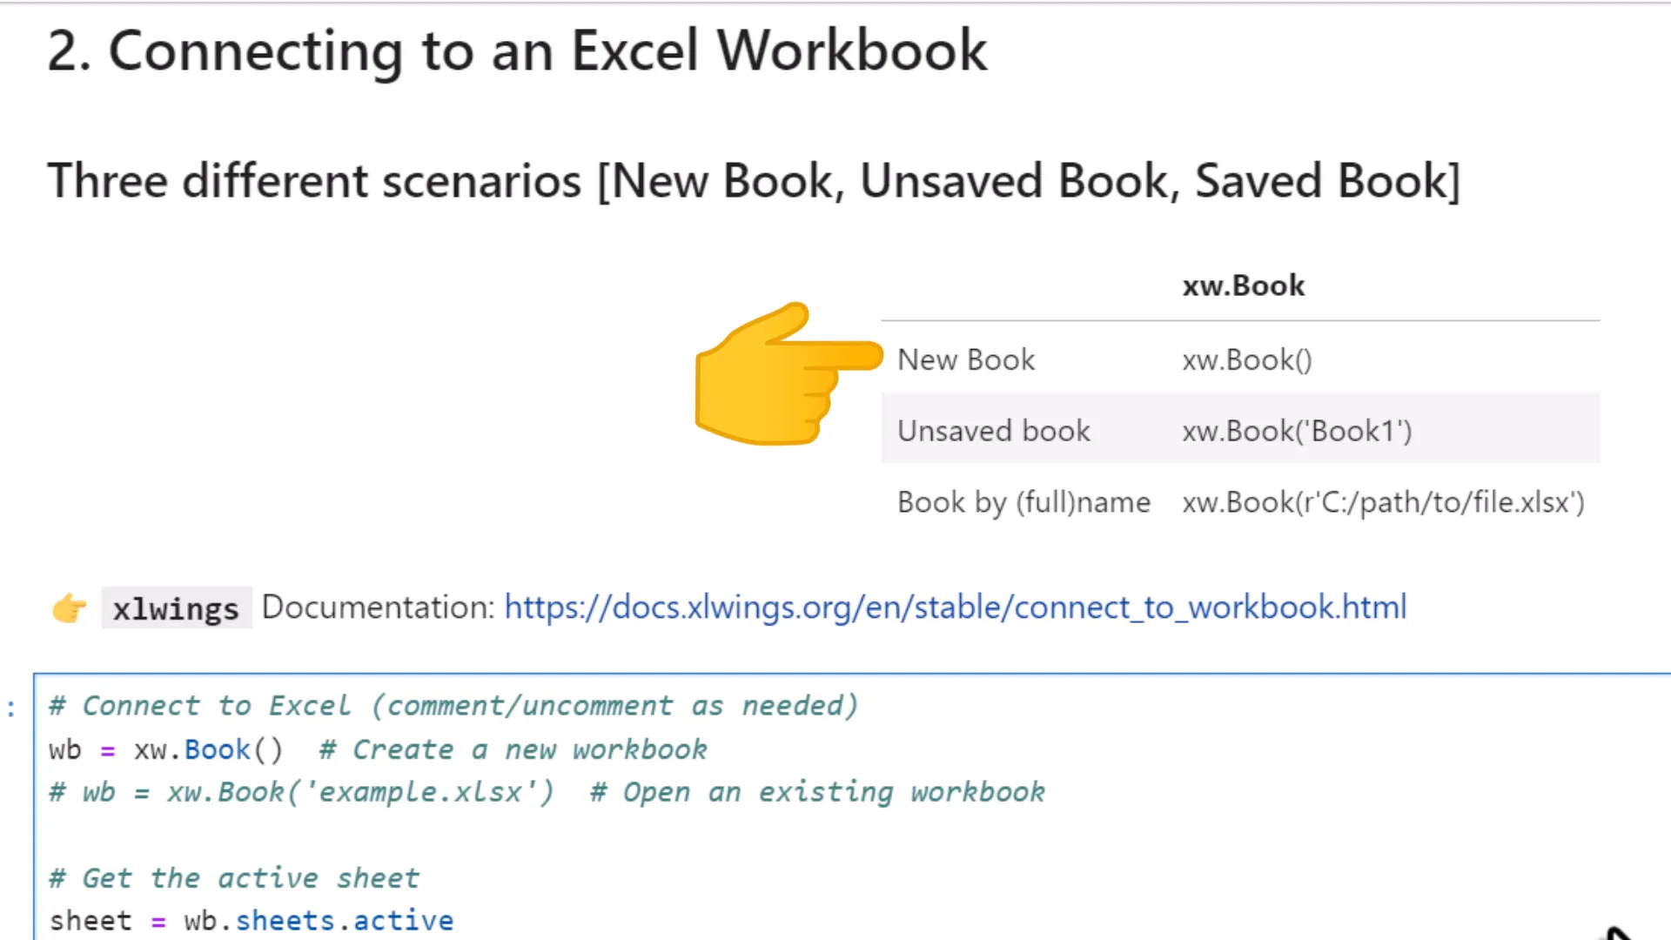Select the Book by (full)name row

(x=1023, y=502)
